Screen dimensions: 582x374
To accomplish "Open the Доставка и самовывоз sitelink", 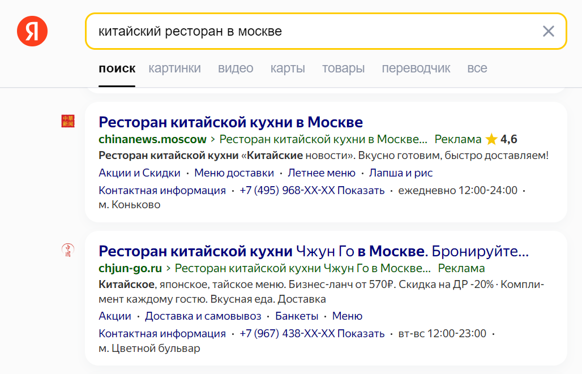I will [x=203, y=316].
